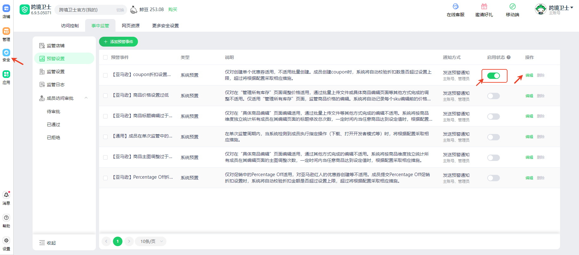Disable the coupon折扣设置 alert toggle

pos(494,76)
